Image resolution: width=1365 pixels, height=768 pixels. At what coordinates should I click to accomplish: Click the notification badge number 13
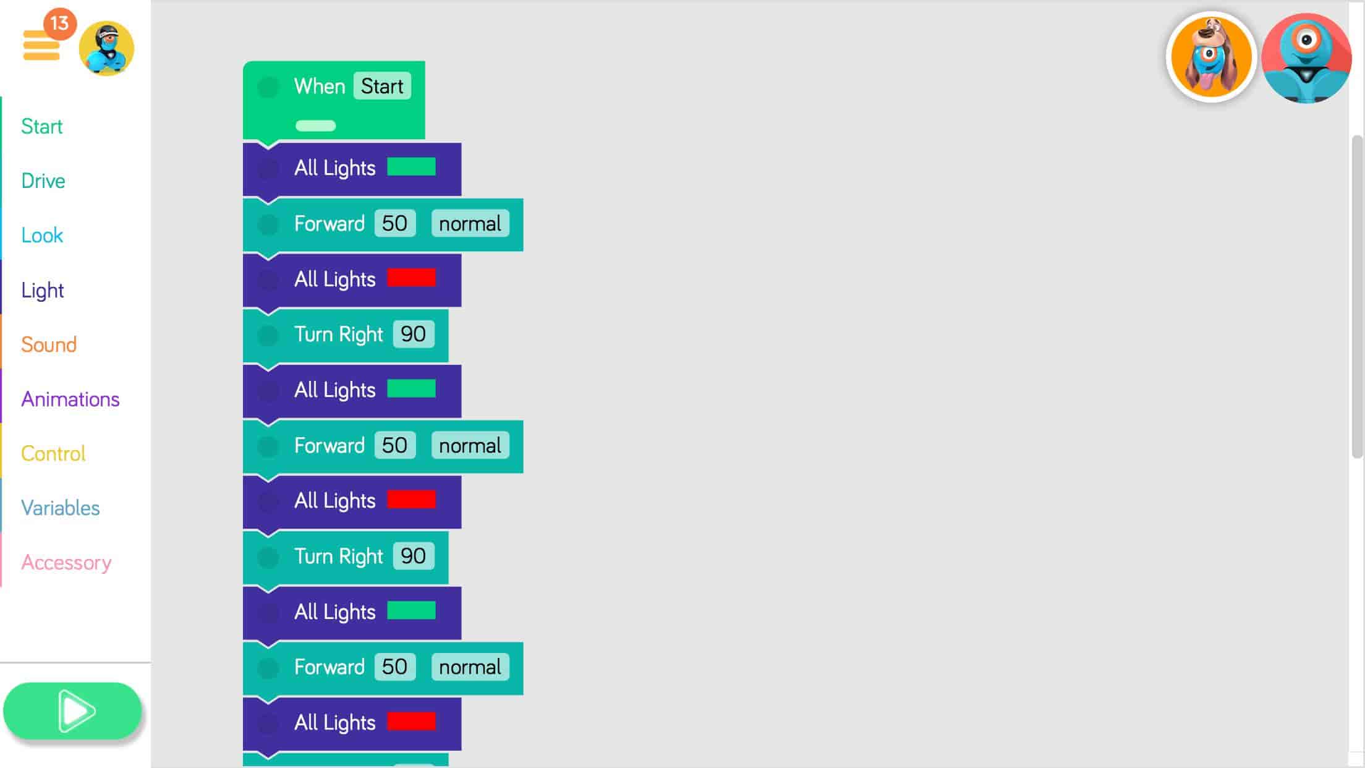click(59, 20)
